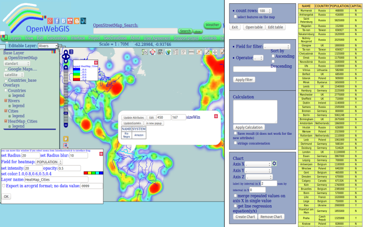This screenshot has height=227, width=379.
Task: Click the green Search button
Action: pos(185,31)
